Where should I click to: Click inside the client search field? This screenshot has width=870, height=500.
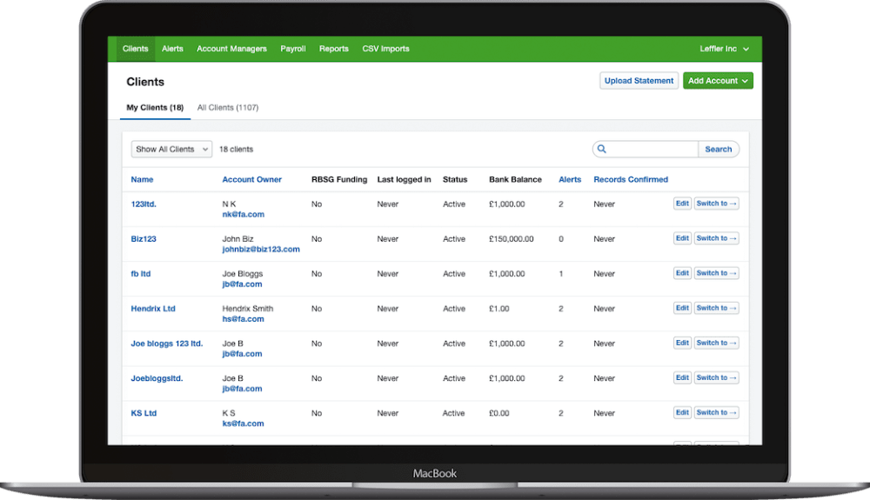pyautogui.click(x=652, y=150)
